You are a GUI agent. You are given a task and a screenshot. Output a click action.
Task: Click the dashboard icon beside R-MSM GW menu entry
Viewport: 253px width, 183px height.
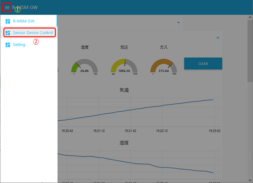tap(8, 21)
